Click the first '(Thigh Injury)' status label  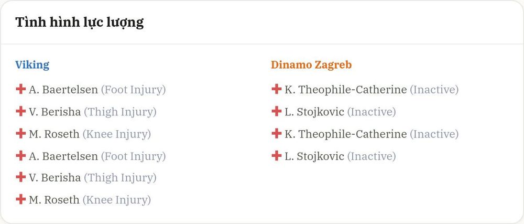[120, 112]
